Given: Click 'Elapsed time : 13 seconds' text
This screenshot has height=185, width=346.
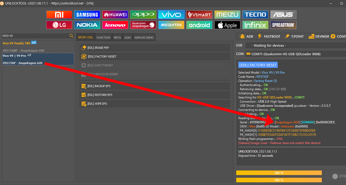Looking at the screenshot, I should [256, 156].
